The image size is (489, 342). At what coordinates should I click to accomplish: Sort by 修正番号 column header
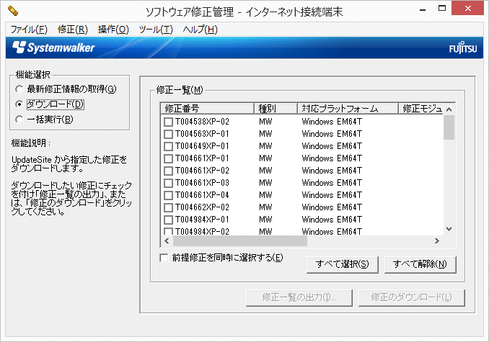208,108
